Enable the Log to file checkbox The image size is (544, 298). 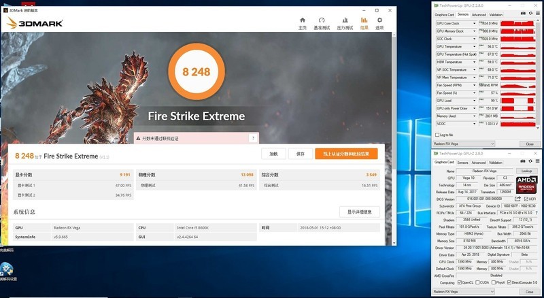[437, 135]
